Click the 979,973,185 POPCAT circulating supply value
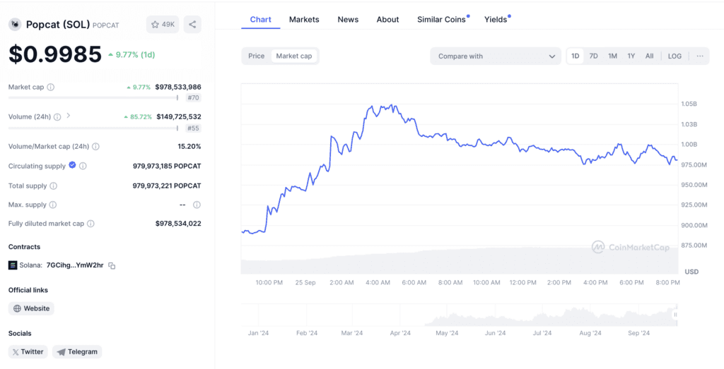Image resolution: width=724 pixels, height=369 pixels. click(x=167, y=166)
